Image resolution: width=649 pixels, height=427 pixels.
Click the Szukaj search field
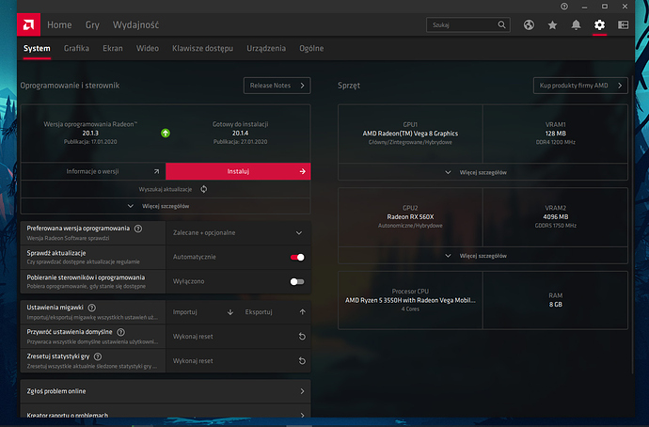pyautogui.click(x=468, y=24)
